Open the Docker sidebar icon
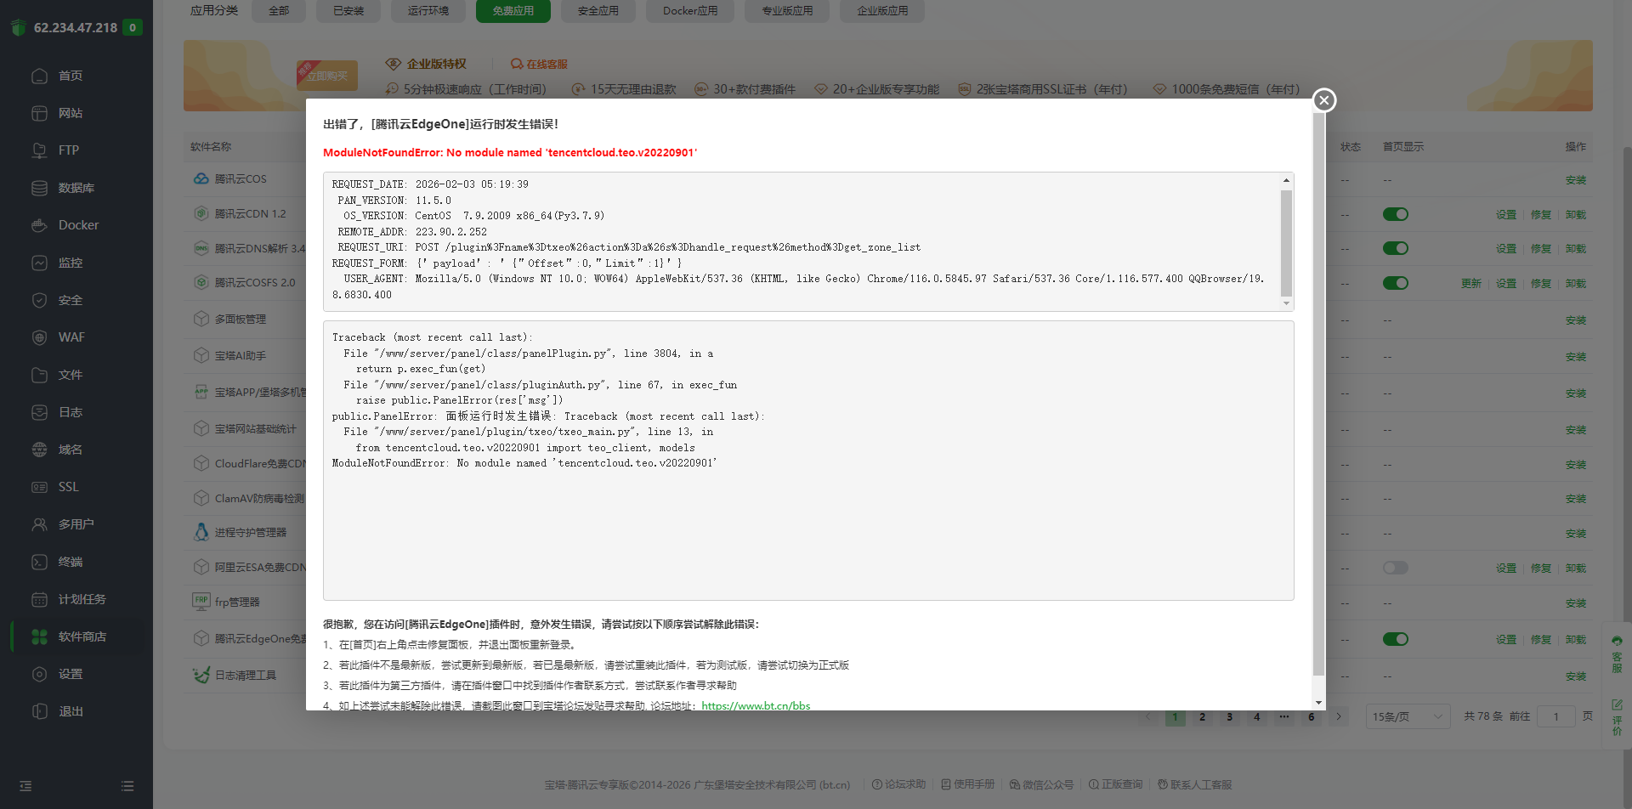 [39, 225]
